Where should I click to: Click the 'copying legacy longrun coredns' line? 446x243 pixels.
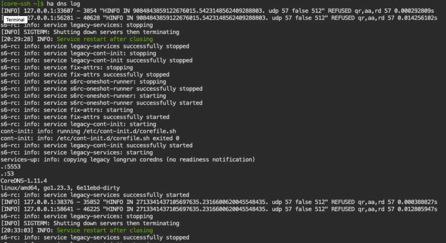[x=127, y=159]
